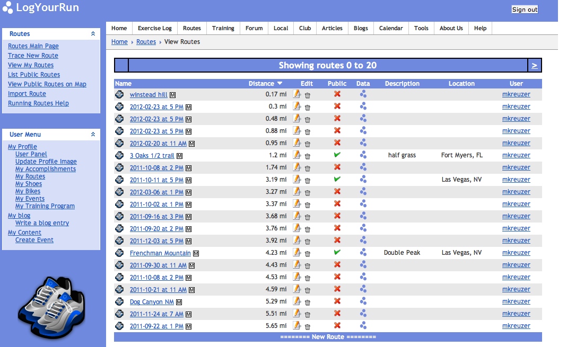This screenshot has width=567, height=347.
Task: Click the LogYourRun logo in the header
Action: pos(41,8)
